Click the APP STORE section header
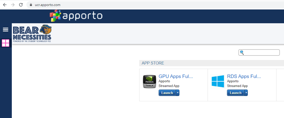The height and width of the screenshot is (118, 284). click(153, 63)
